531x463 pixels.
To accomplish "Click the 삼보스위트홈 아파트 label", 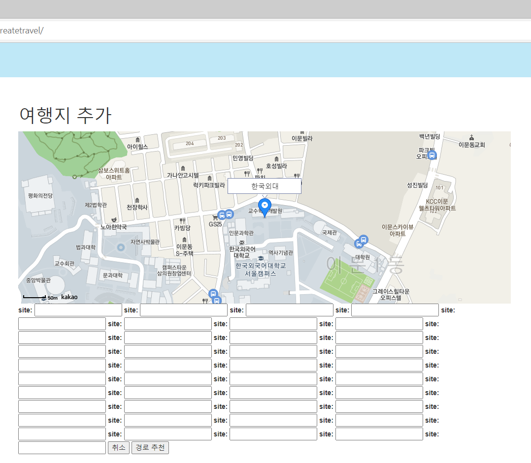I will pos(114,174).
